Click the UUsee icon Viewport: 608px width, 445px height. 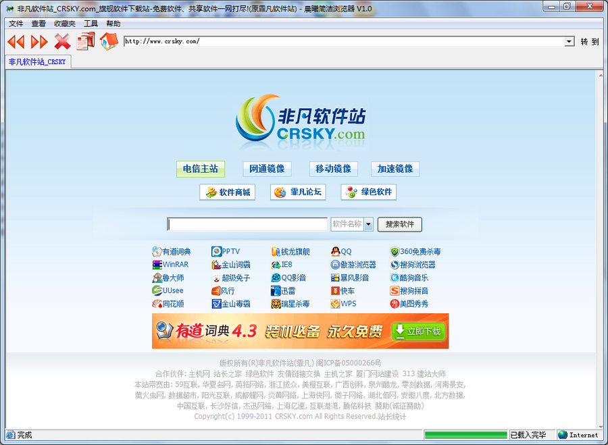coord(157,291)
